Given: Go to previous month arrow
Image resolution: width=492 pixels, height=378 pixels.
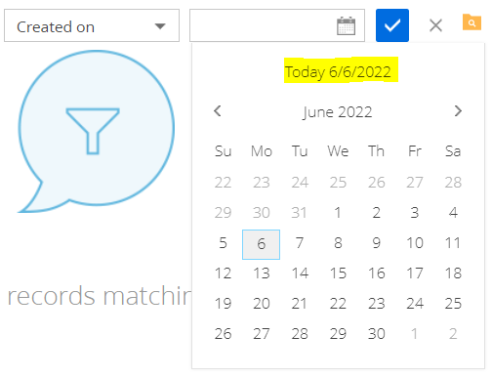Looking at the screenshot, I should (x=218, y=111).
